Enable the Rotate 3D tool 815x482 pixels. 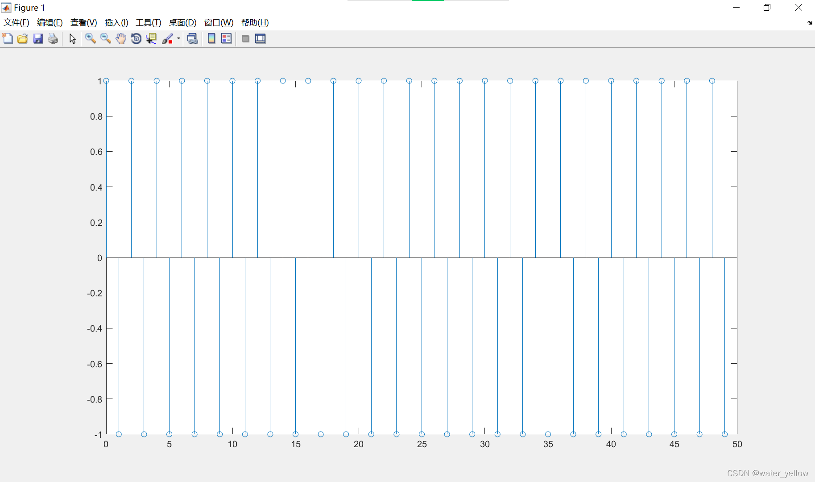(136, 39)
